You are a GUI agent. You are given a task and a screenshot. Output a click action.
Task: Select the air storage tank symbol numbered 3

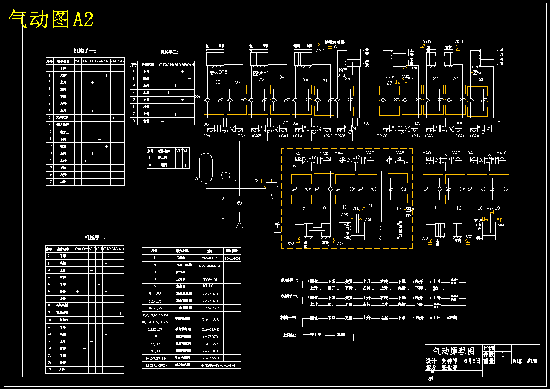[x=206, y=168]
